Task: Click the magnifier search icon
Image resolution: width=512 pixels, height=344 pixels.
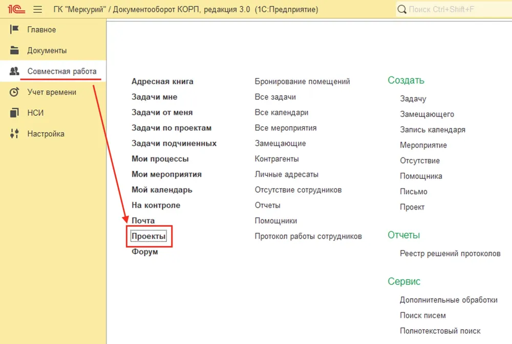Action: (x=401, y=9)
